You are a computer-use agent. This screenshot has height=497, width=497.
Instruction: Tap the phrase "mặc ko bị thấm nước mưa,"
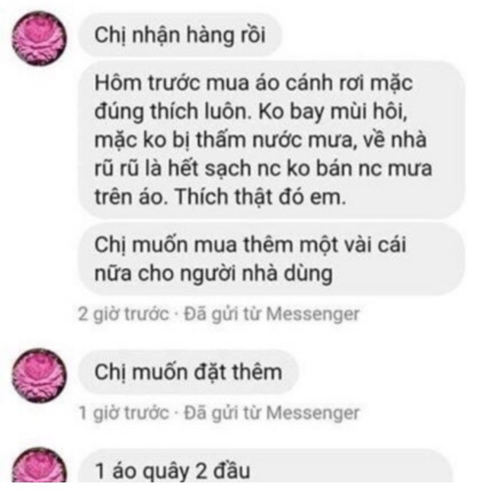(224, 140)
